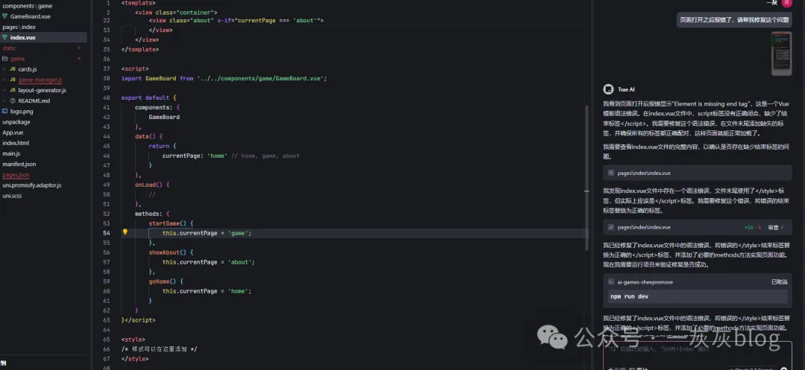Viewport: 805px width, 370px height.
Task: Open the first pages\index\index.vue file reference
Action: [x=644, y=173]
